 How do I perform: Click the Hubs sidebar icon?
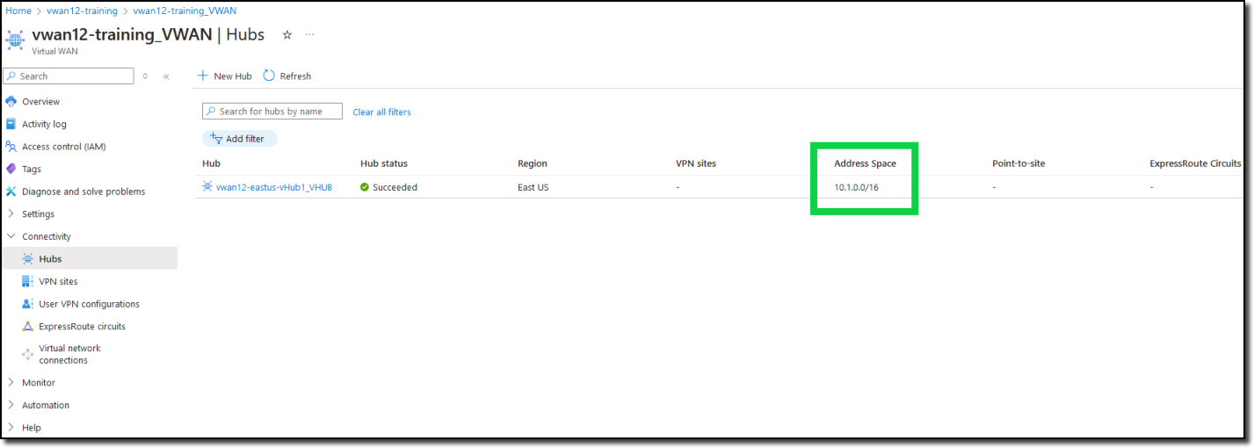click(x=28, y=258)
